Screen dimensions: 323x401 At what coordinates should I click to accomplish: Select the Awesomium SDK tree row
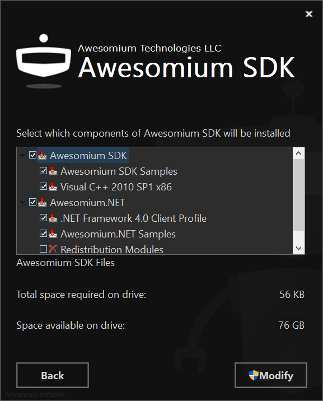pos(88,156)
